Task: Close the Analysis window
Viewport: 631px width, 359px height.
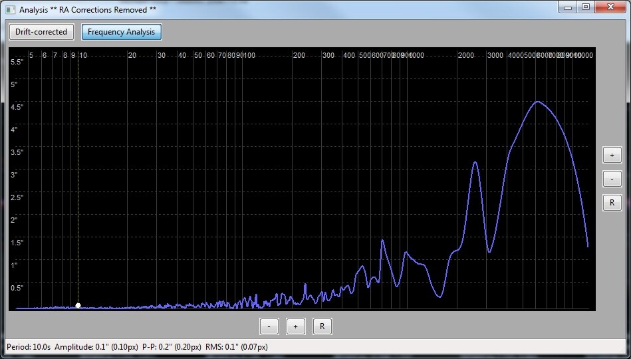Action: click(x=611, y=7)
